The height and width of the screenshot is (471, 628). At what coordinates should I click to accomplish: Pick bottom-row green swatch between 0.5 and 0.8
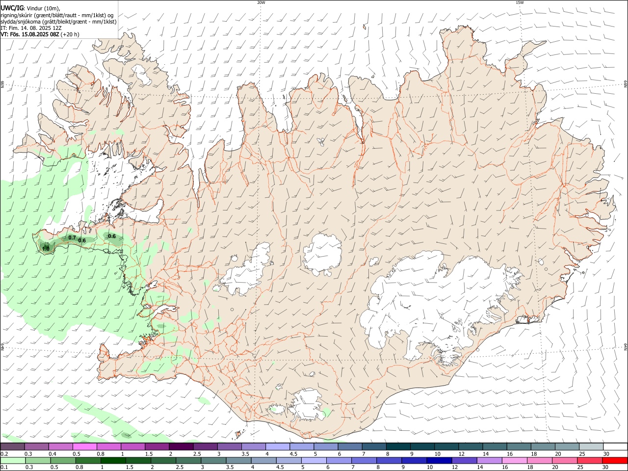pos(63,461)
